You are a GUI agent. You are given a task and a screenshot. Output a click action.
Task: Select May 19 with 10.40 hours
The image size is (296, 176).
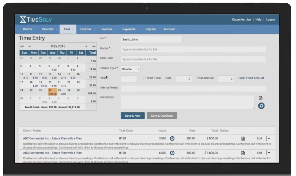click(43, 84)
